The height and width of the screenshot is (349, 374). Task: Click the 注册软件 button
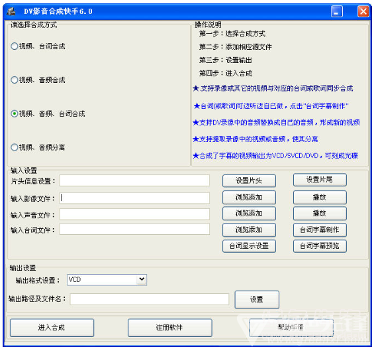(x=169, y=328)
